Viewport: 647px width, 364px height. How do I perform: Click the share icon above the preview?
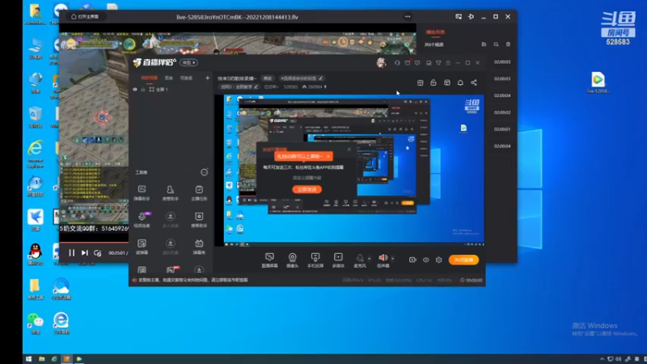point(474,83)
